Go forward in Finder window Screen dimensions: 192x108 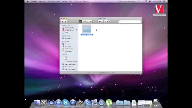tap(65, 22)
